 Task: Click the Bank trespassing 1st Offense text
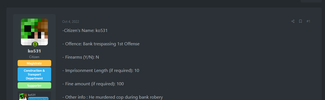(111, 44)
